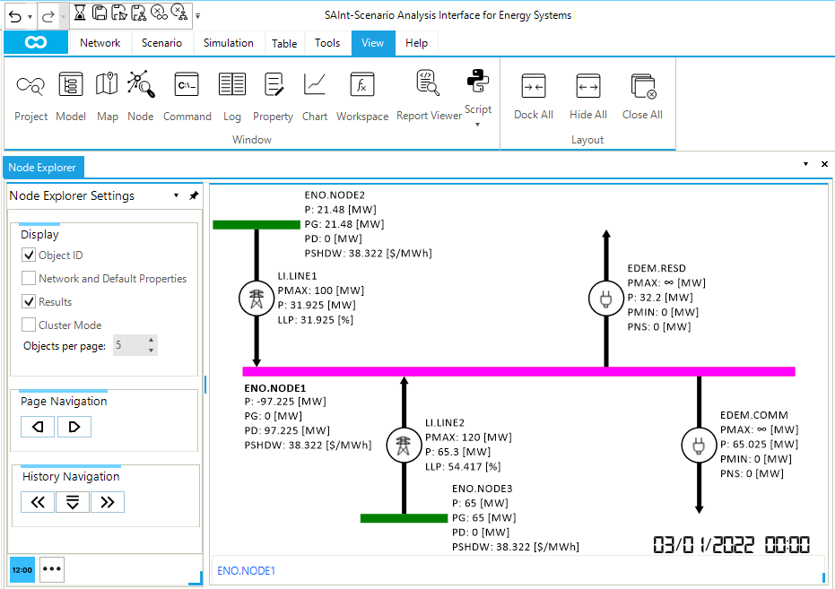Viewport: 835px width, 589px height.
Task: Click the Undo arrow icon
Action: tap(15, 16)
